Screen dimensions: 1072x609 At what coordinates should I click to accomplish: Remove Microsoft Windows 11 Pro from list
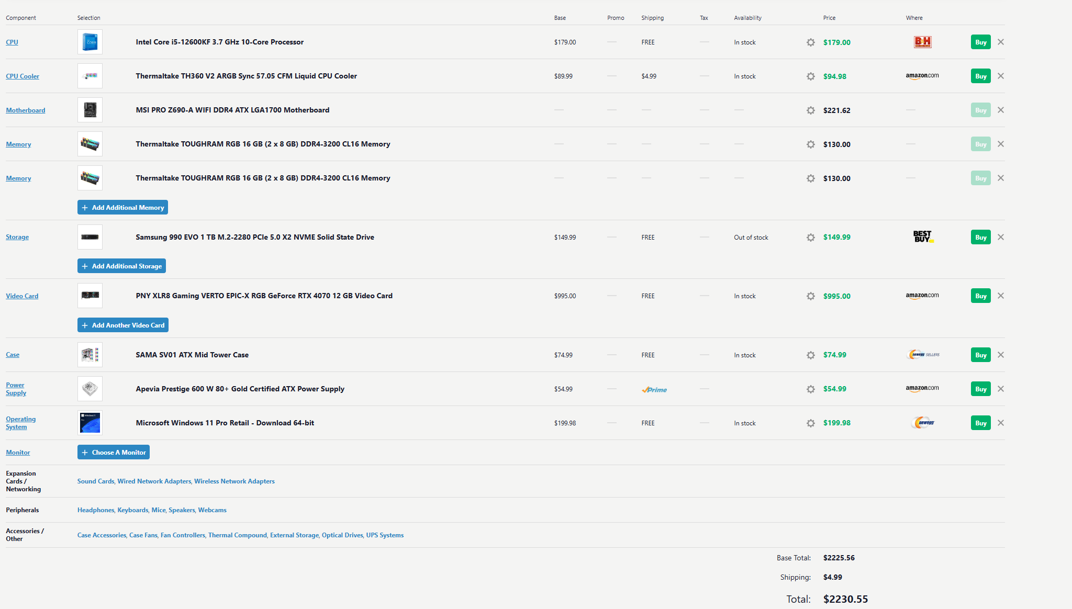pyautogui.click(x=1001, y=423)
